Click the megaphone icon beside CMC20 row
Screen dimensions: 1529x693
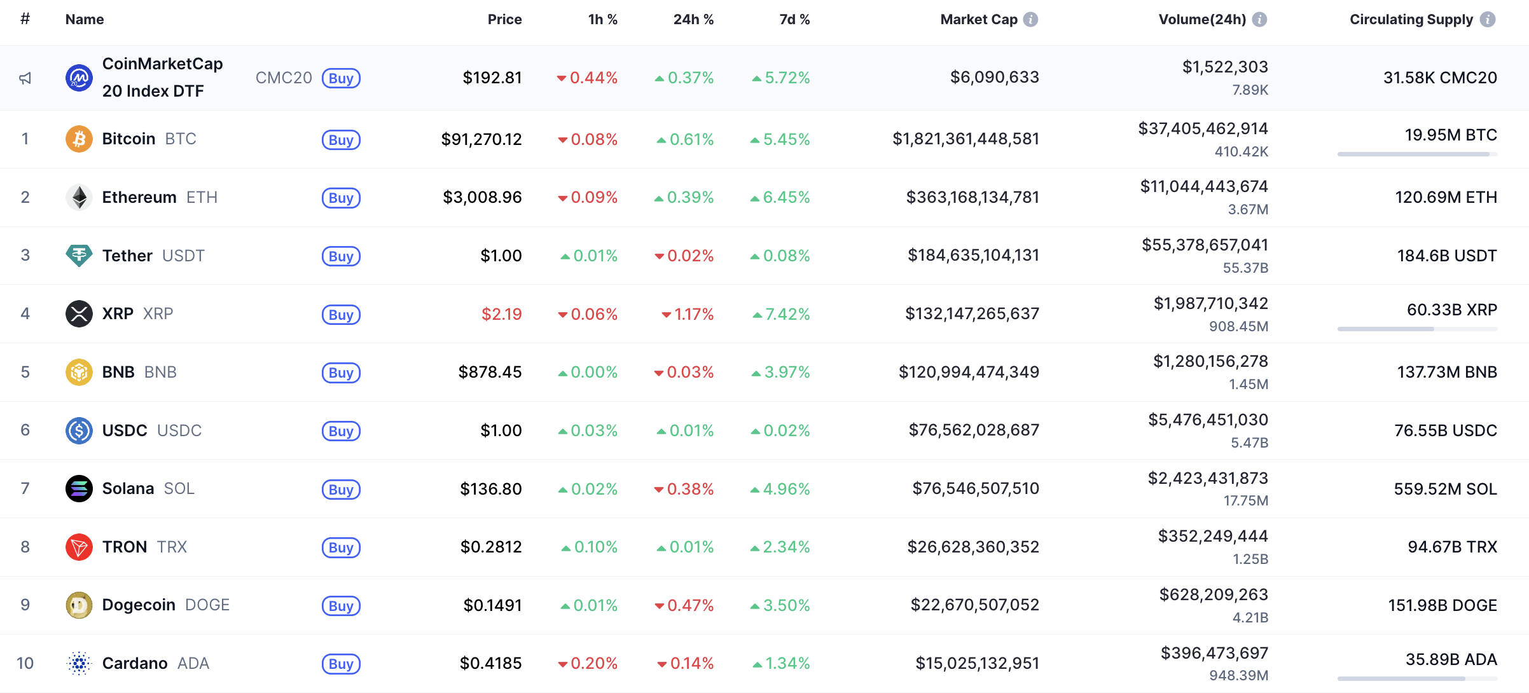coord(25,78)
